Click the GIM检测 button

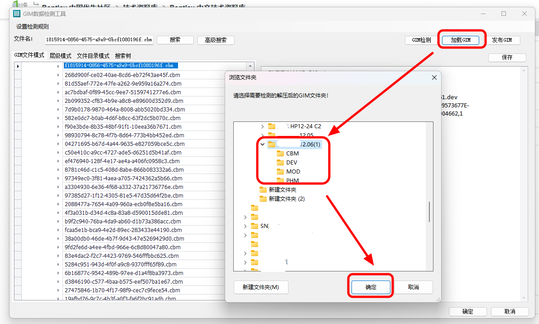tap(421, 40)
